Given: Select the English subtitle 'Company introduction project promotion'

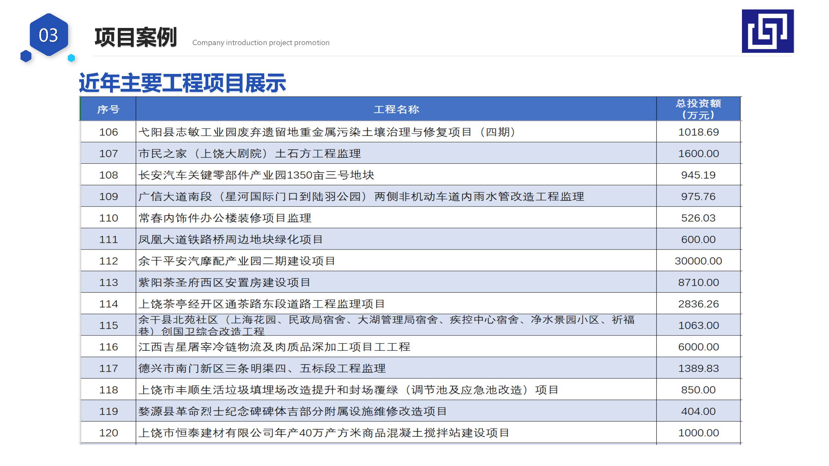Looking at the screenshot, I should pos(261,43).
